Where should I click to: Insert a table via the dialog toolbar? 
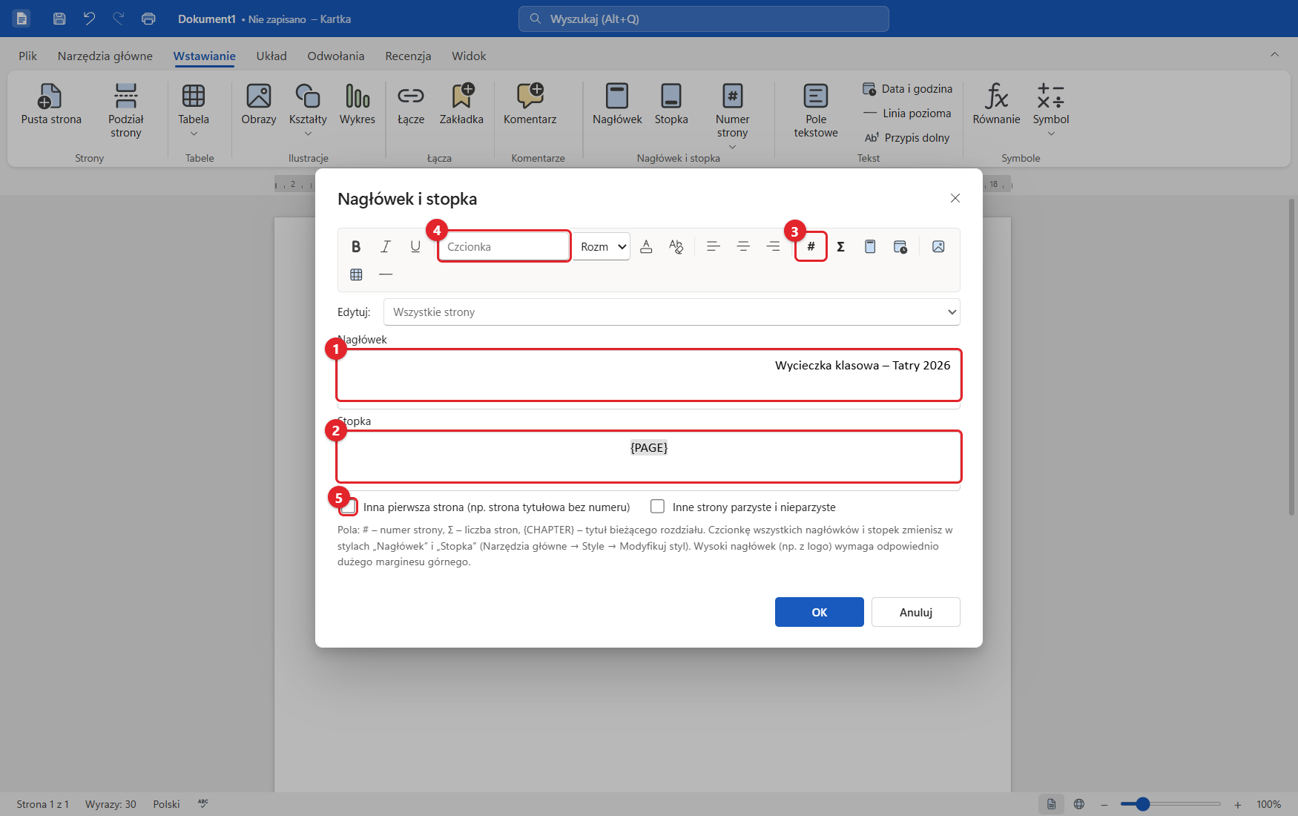coord(356,274)
